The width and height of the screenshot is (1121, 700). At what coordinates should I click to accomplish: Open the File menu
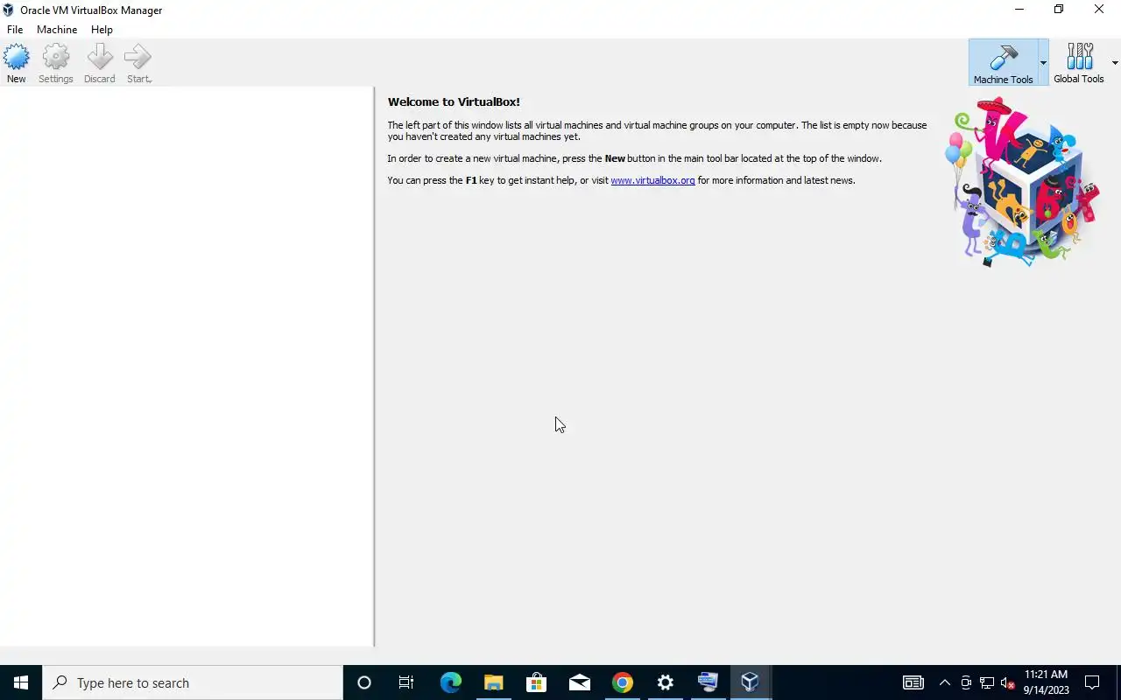point(15,30)
